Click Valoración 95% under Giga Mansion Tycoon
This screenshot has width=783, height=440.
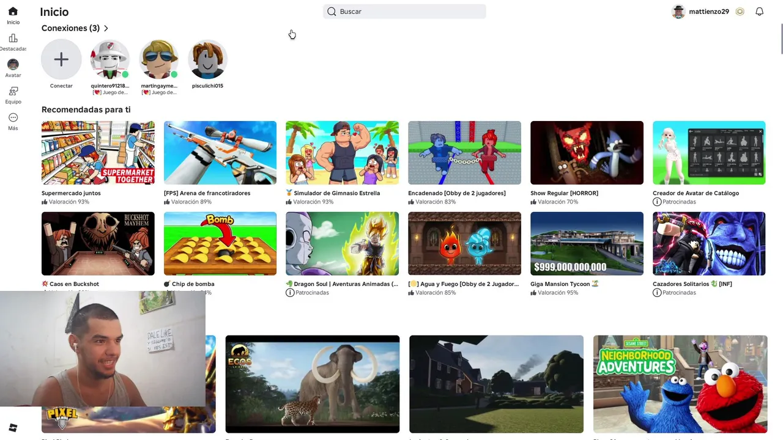click(x=554, y=293)
